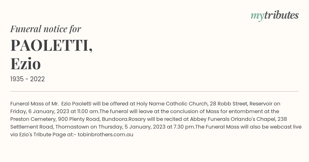Click the 'Holy Name Catholic Church' text

pos(172,104)
